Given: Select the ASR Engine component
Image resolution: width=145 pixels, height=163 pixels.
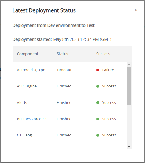Looking at the screenshot, I should tap(27, 86).
